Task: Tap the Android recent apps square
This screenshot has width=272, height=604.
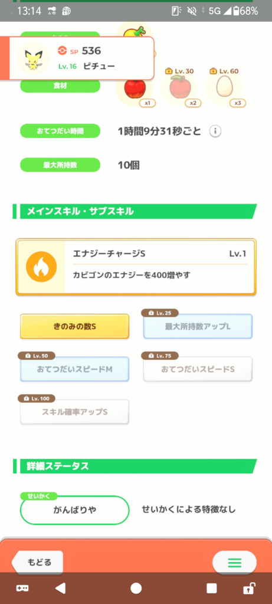Action: (211, 588)
